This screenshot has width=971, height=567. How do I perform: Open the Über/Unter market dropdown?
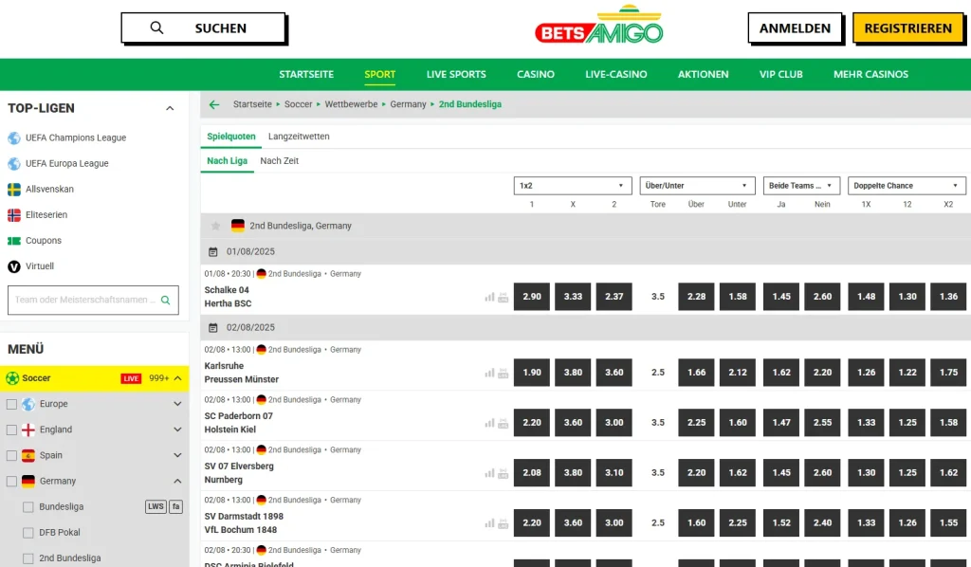click(697, 186)
